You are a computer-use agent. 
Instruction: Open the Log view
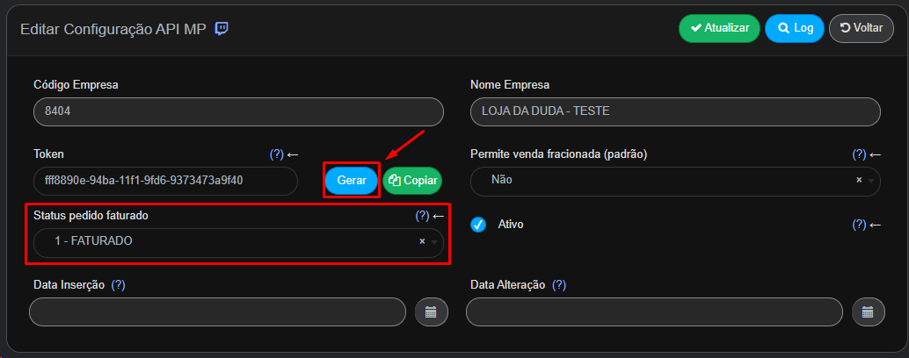click(795, 28)
